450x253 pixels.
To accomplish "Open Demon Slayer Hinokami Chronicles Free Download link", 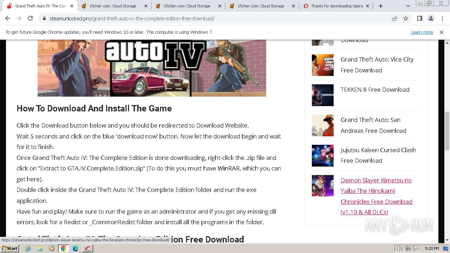I will [376, 196].
